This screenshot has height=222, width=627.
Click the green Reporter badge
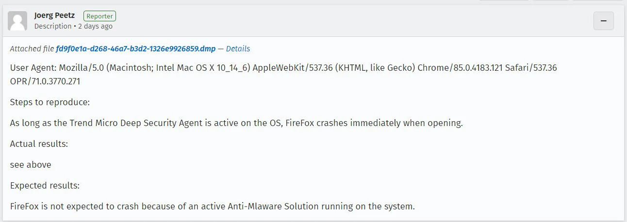99,16
